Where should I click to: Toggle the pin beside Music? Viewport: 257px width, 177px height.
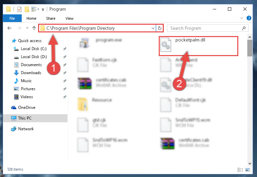tap(65, 81)
